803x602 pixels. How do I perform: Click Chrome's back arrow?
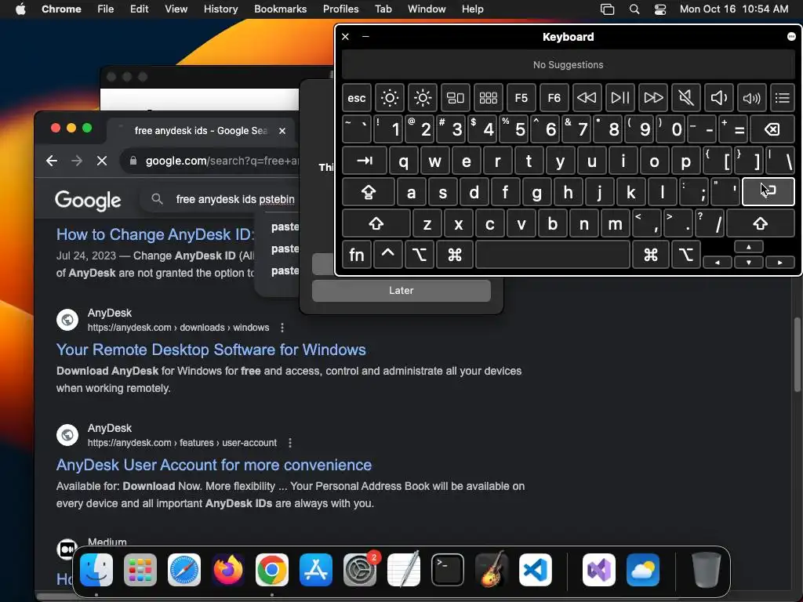(52, 161)
